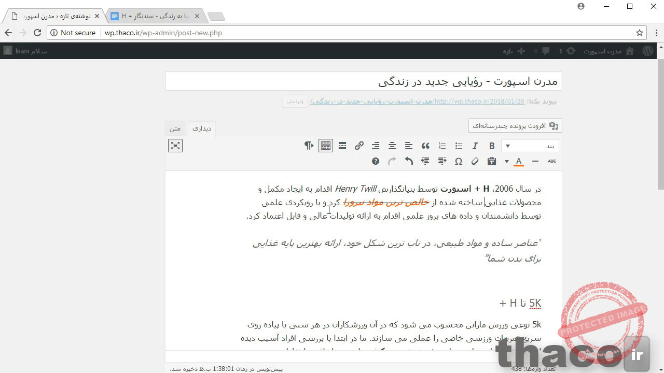Open the WordPress updates page from admin bar
Viewport: 664px width, 373px height.
click(572, 51)
